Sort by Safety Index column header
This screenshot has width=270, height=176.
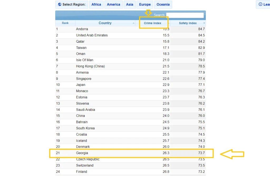click(187, 23)
